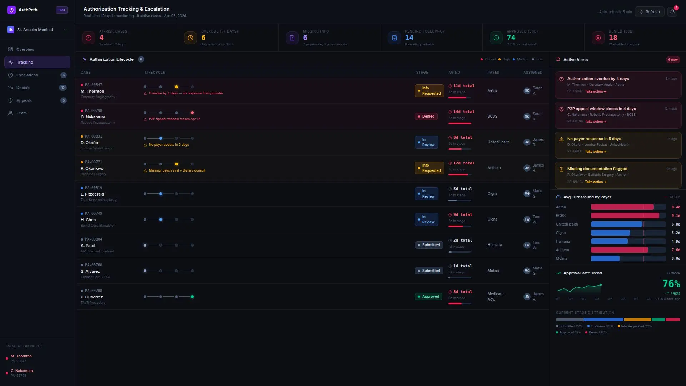The image size is (686, 386).
Task: Click the Auto-refresh 5 min setting
Action: (615, 12)
